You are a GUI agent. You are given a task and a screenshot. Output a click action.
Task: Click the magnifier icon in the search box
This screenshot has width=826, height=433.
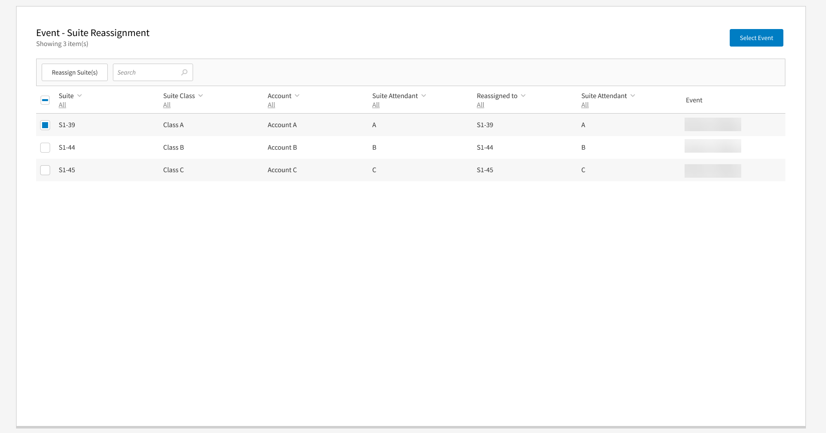pos(184,73)
